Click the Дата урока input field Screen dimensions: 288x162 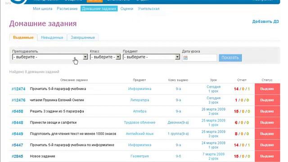coord(199,58)
